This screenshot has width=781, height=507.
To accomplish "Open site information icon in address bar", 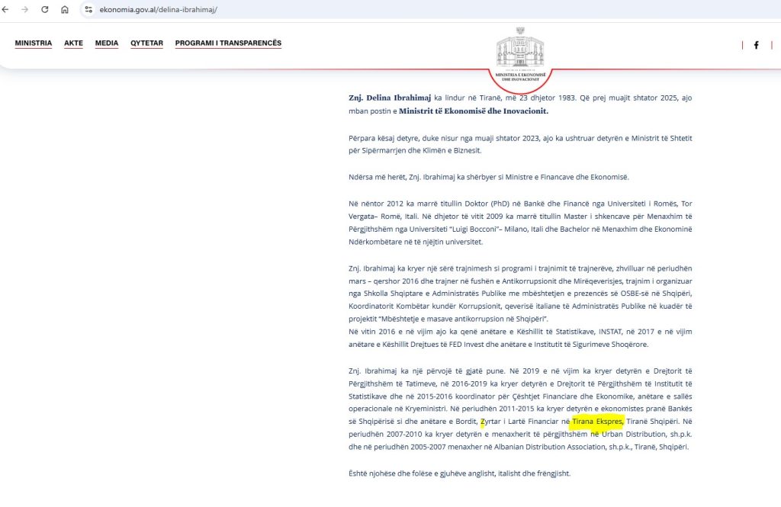I will point(88,9).
